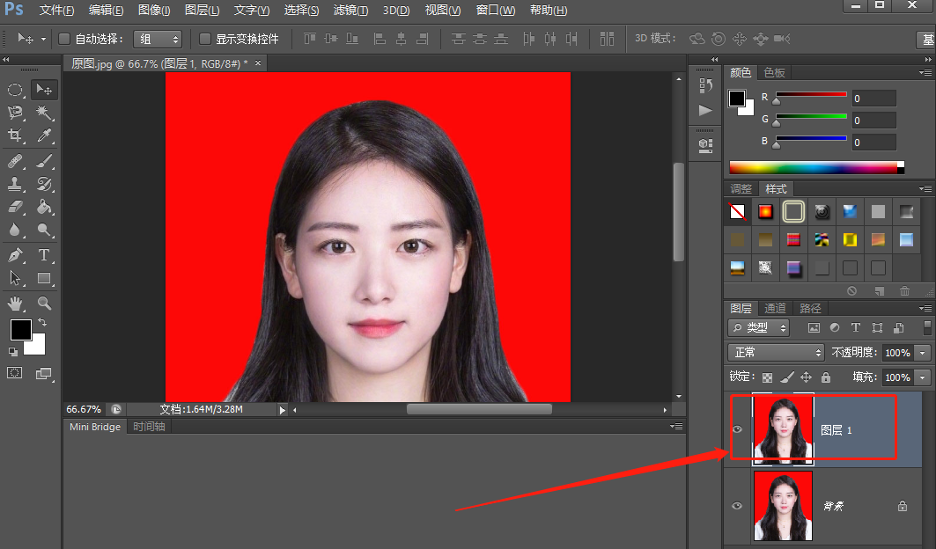
Task: Select the Horizontal Type tool
Action: 44,255
